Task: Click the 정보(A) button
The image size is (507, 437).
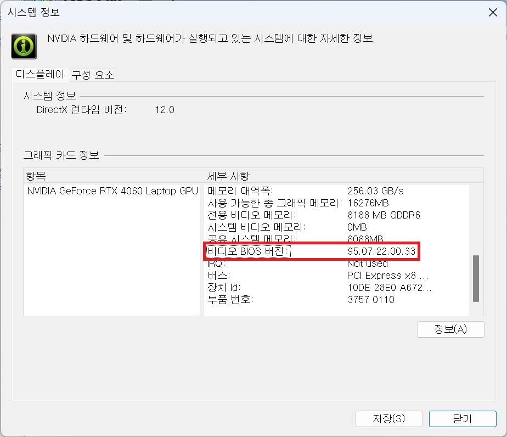Action: (x=450, y=329)
